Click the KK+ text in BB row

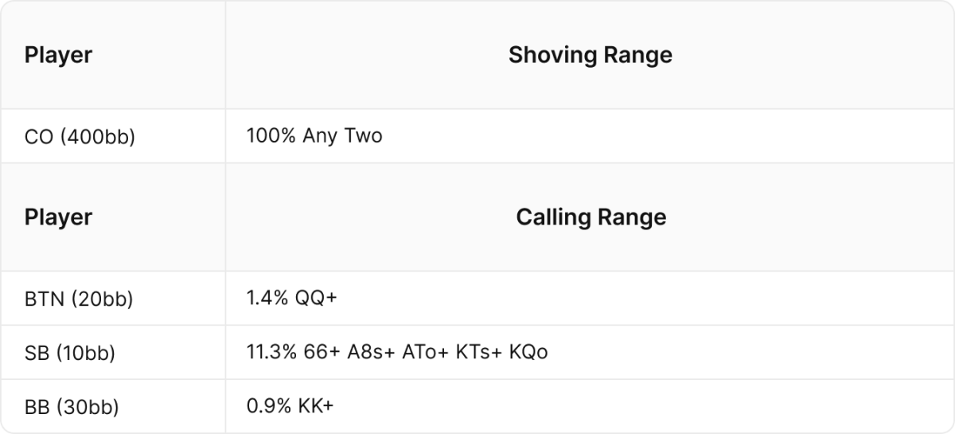(314, 406)
